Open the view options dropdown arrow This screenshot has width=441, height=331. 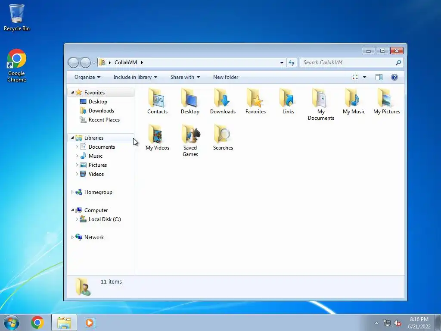click(x=364, y=77)
